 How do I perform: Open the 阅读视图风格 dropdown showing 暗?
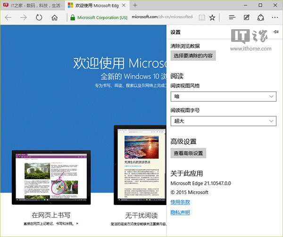[224, 97]
